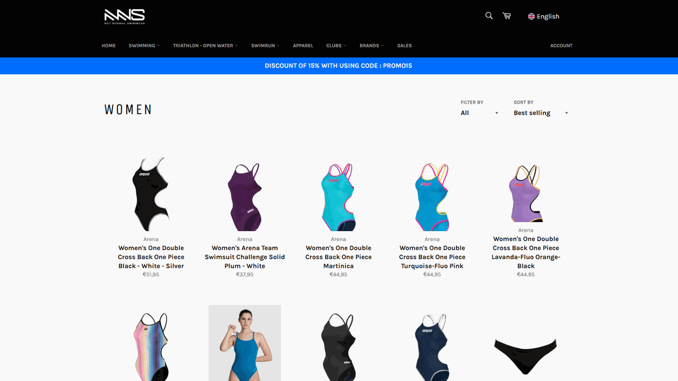The image size is (678, 381).
Task: View the black bikini bottom image
Action: [526, 356]
